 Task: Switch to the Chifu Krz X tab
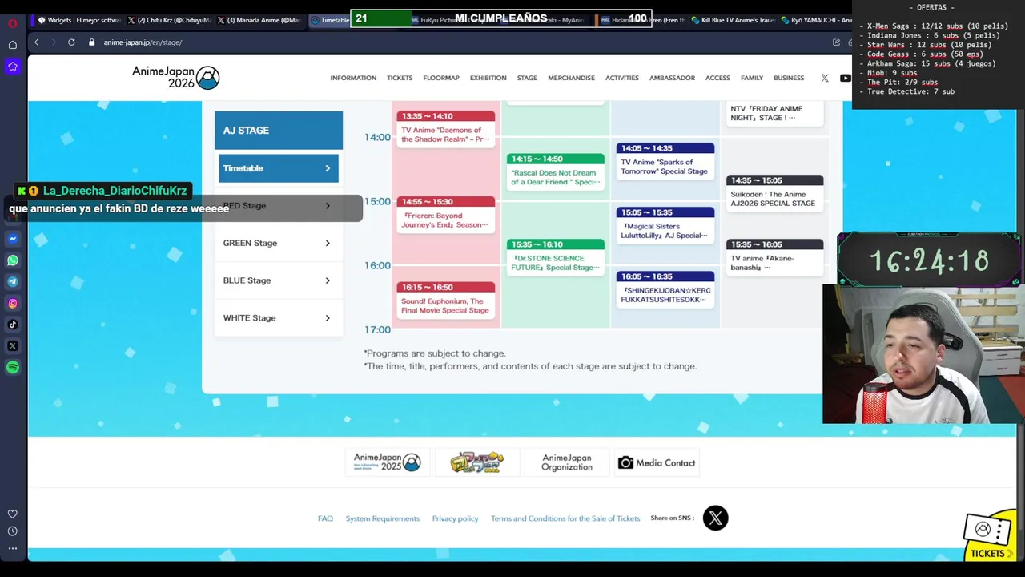pos(170,20)
